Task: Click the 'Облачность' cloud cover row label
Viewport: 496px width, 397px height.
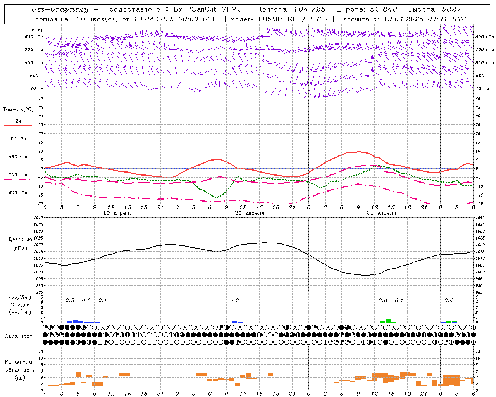Action: [20, 336]
